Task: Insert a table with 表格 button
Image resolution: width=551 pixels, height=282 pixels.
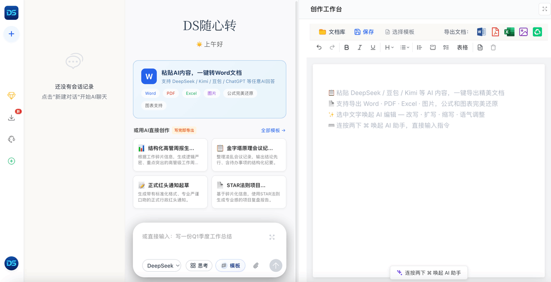Action: click(x=462, y=47)
